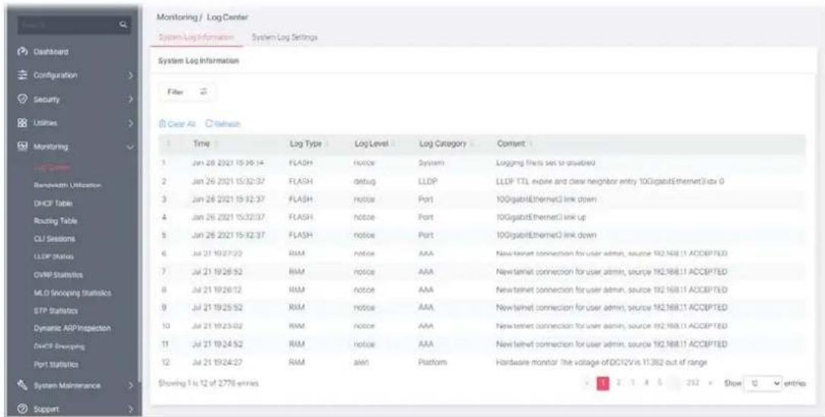Expand the Support menu chevron

[x=130, y=409]
